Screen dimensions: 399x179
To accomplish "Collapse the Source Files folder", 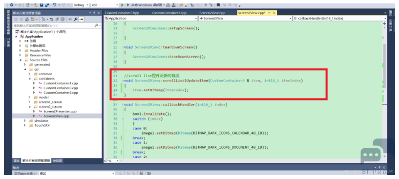I will pyautogui.click(x=21, y=60).
